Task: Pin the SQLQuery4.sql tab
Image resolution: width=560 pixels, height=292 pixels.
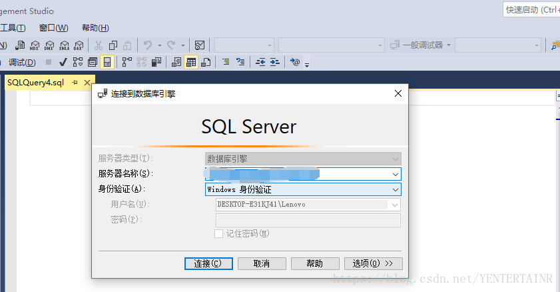Action: click(75, 83)
